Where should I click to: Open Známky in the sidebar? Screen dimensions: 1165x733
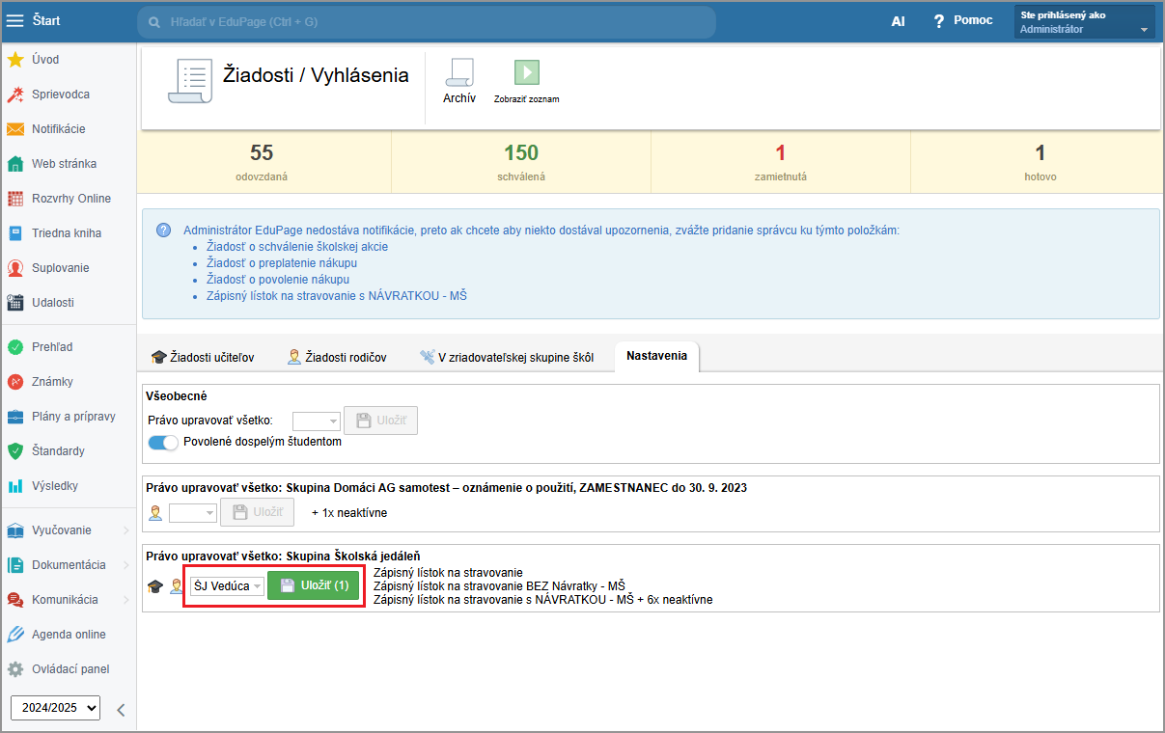click(52, 382)
